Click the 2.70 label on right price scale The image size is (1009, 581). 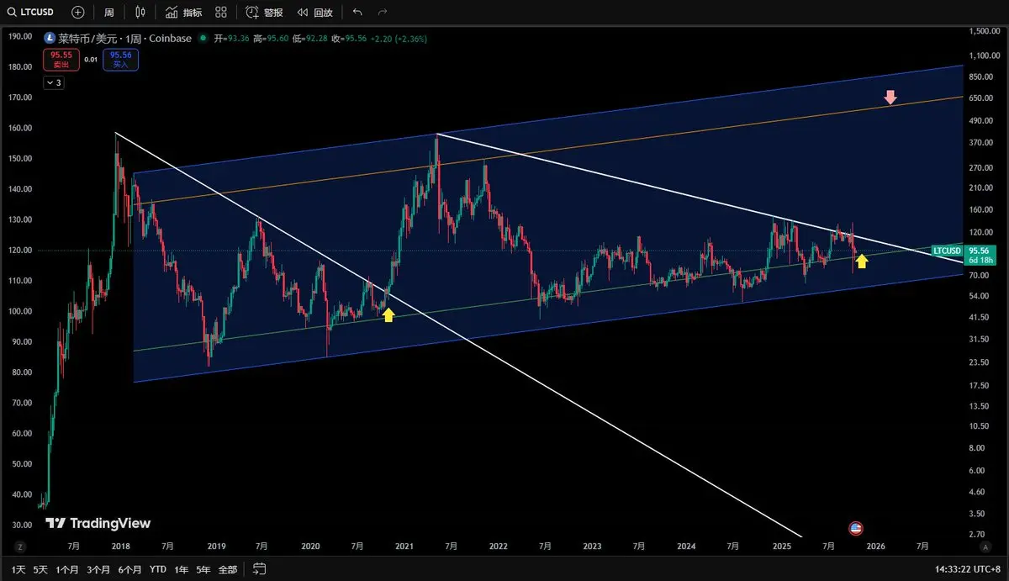tap(978, 534)
